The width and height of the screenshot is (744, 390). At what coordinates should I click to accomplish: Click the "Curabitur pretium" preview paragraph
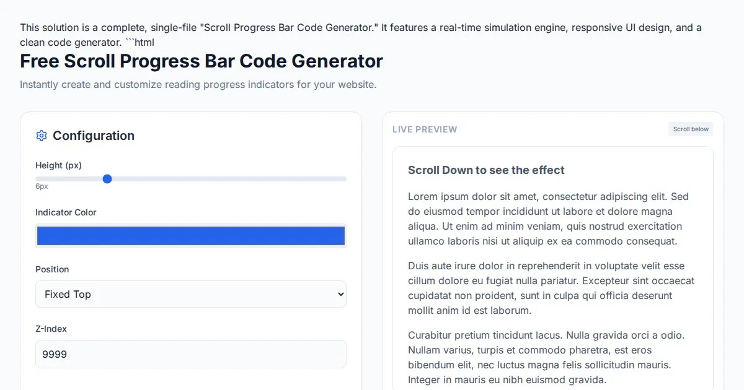click(x=552, y=358)
